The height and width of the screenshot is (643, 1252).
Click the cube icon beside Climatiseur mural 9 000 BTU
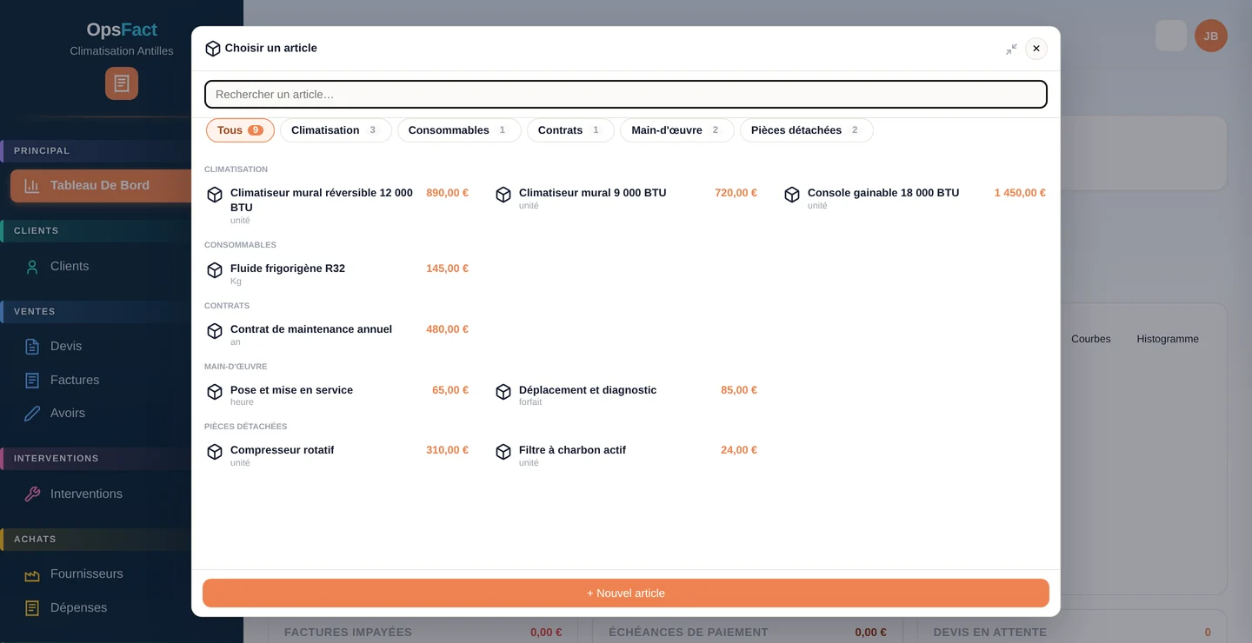[x=503, y=195]
